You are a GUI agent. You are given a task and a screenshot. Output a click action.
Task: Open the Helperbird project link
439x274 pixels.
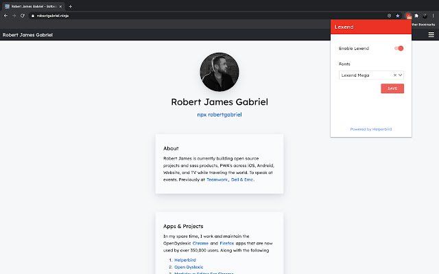[185, 260]
